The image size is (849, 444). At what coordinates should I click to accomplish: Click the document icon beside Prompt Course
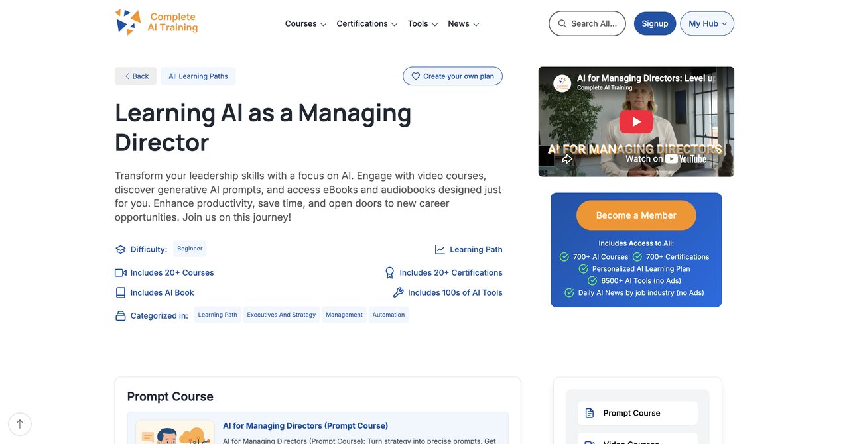point(590,413)
